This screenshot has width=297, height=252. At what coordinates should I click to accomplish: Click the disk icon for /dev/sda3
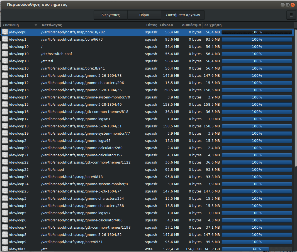(x=5, y=249)
